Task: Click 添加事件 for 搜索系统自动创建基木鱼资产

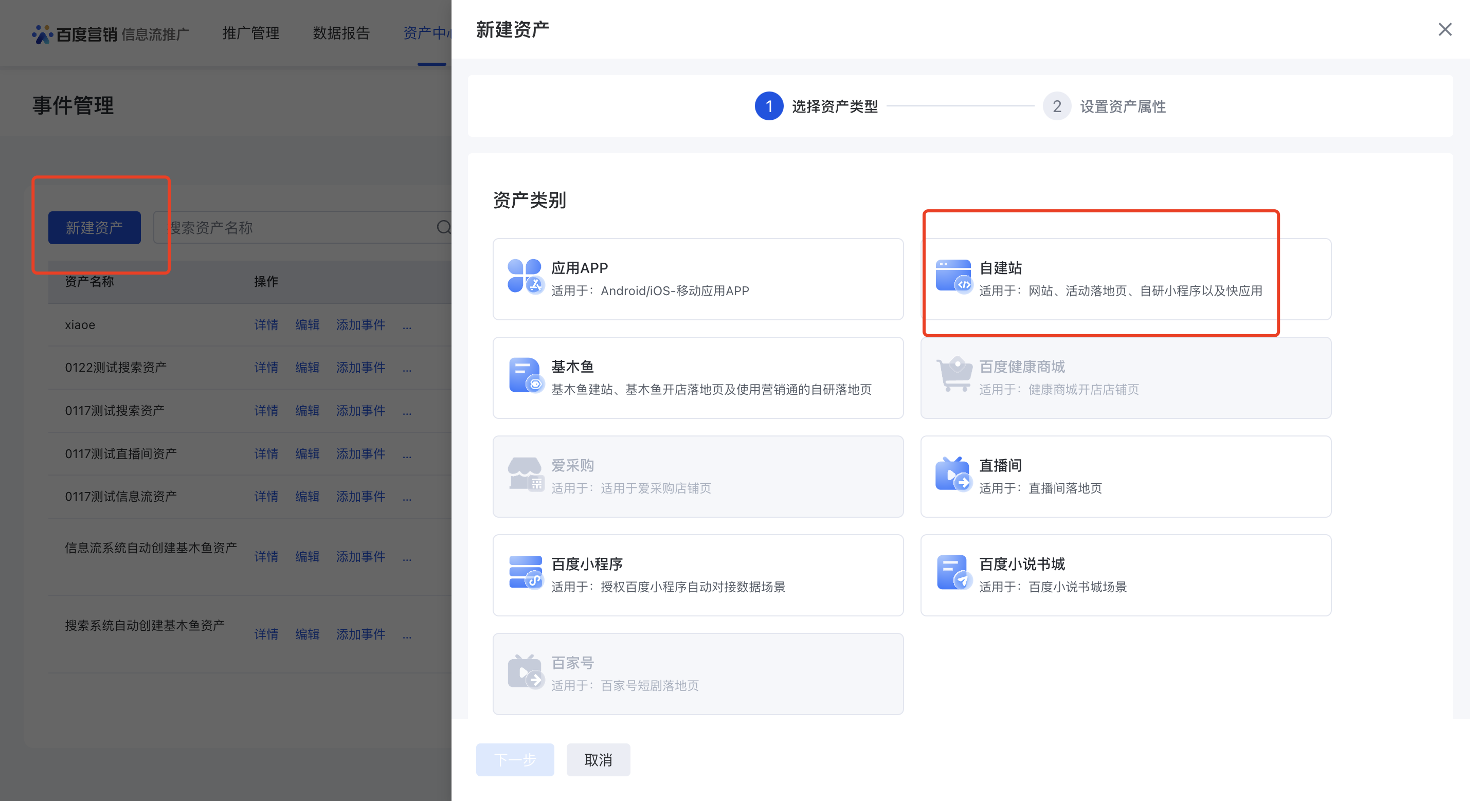Action: [360, 634]
